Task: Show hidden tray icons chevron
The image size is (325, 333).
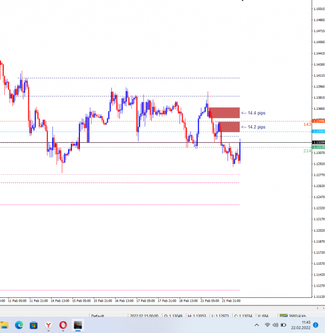Action: click(x=257, y=325)
